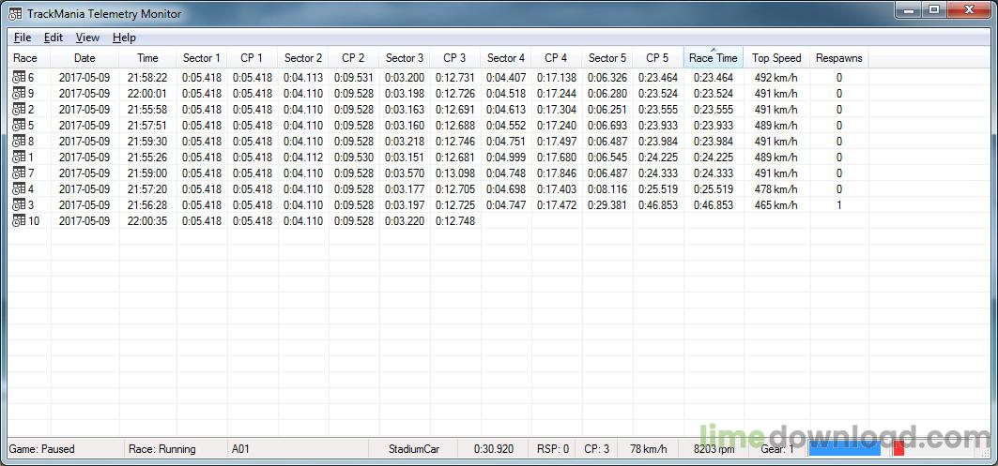Click the race 2 stopwatch icon
This screenshot has width=998, height=466.
click(19, 110)
